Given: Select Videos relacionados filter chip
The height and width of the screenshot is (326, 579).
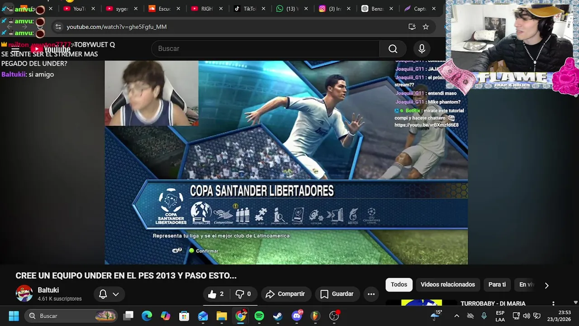Looking at the screenshot, I should click(x=448, y=284).
